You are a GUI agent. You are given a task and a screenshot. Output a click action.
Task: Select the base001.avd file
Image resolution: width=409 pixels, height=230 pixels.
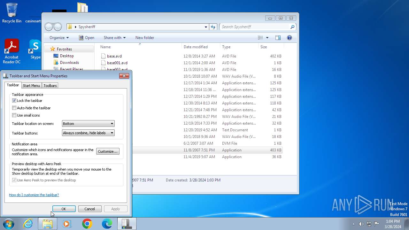coord(117,63)
